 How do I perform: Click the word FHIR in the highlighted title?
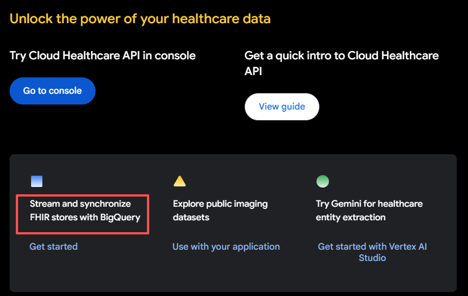tap(42, 217)
